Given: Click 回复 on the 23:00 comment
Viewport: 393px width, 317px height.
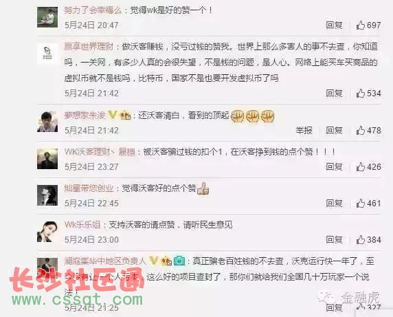Looking at the screenshot, I should (x=334, y=240).
